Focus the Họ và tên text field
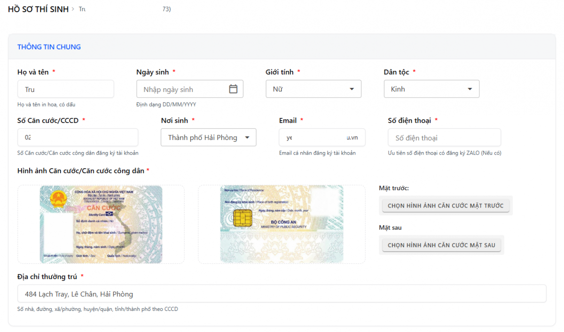 click(x=65, y=89)
